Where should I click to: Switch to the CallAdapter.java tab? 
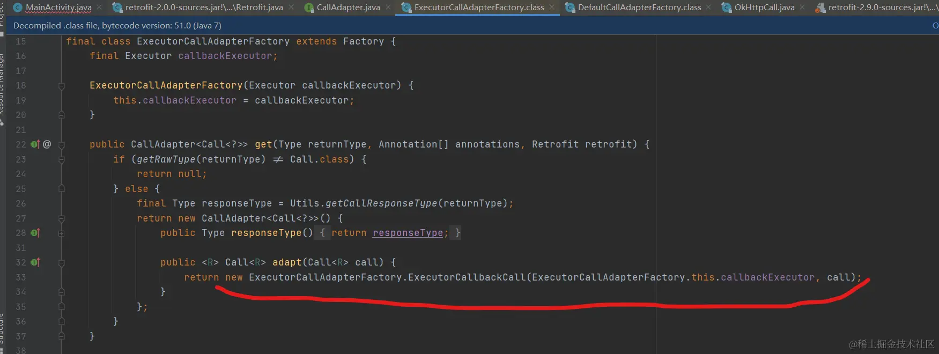(x=348, y=8)
